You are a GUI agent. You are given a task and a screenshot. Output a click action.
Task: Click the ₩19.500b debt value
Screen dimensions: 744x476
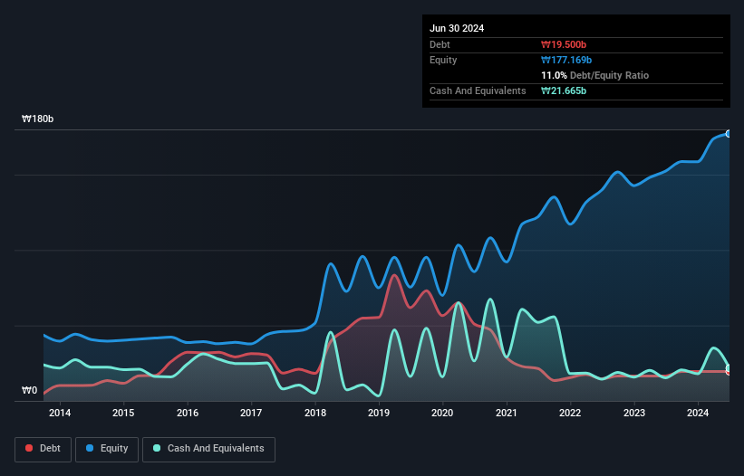pos(564,44)
